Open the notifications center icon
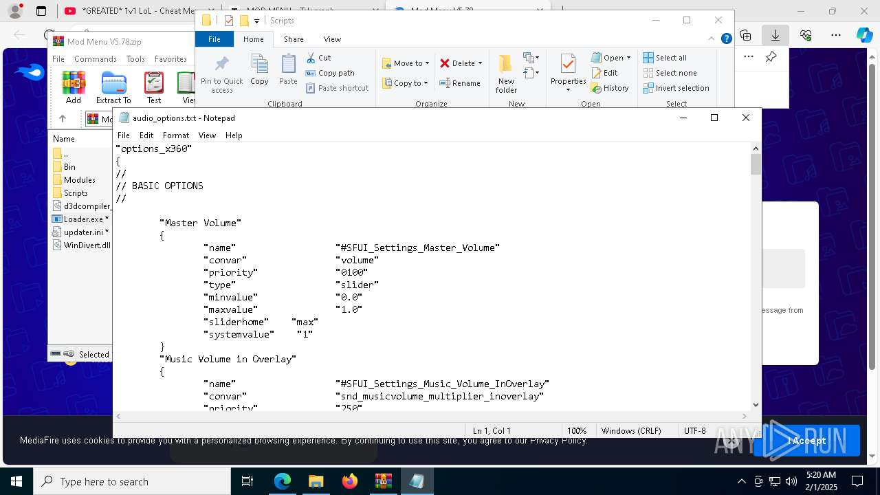880x495 pixels. pos(857,481)
